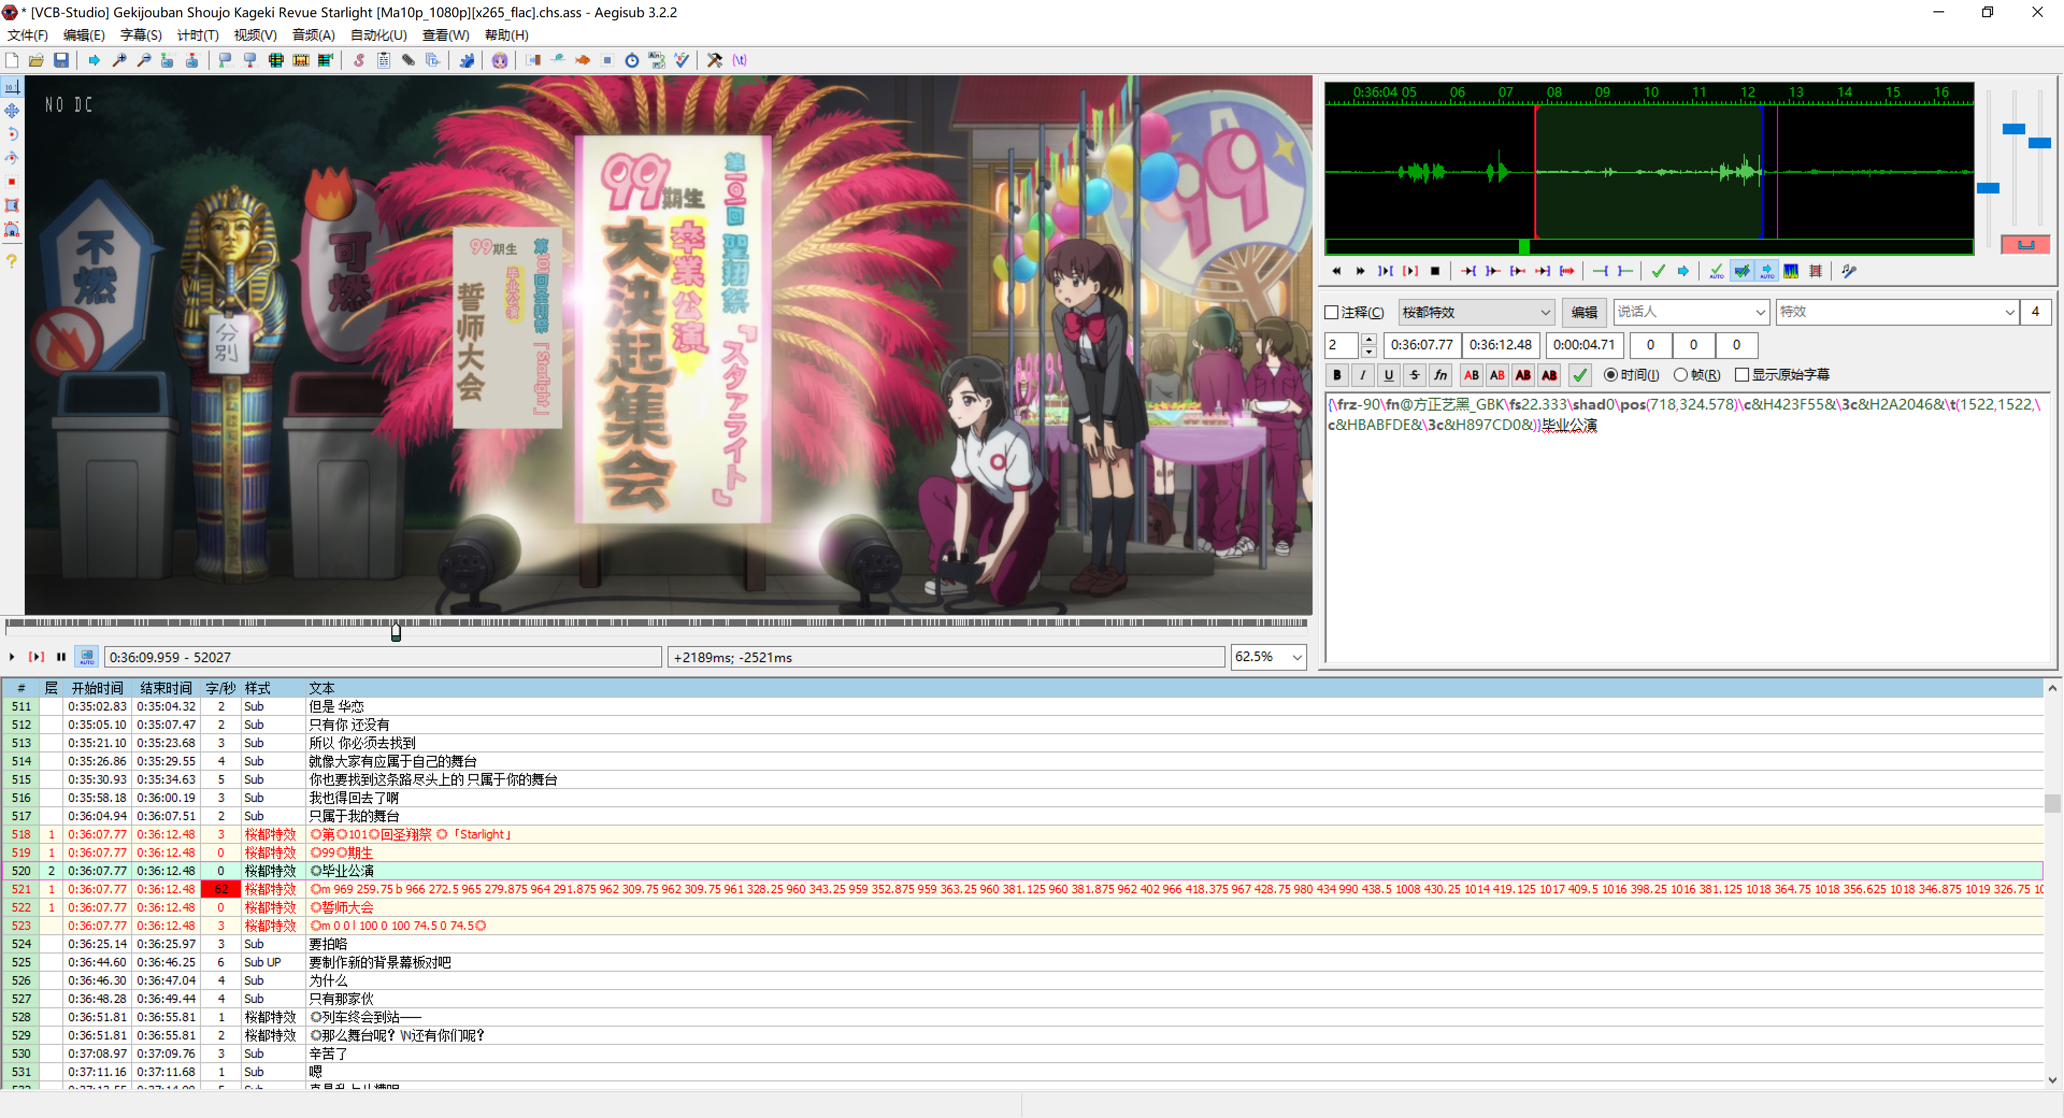Zoom video in with the magnifier plus icon
Image resolution: width=2064 pixels, height=1118 pixels.
[119, 60]
